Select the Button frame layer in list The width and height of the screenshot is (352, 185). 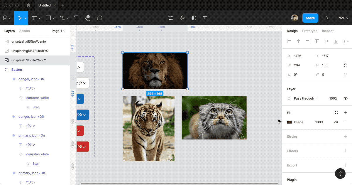coord(17,70)
